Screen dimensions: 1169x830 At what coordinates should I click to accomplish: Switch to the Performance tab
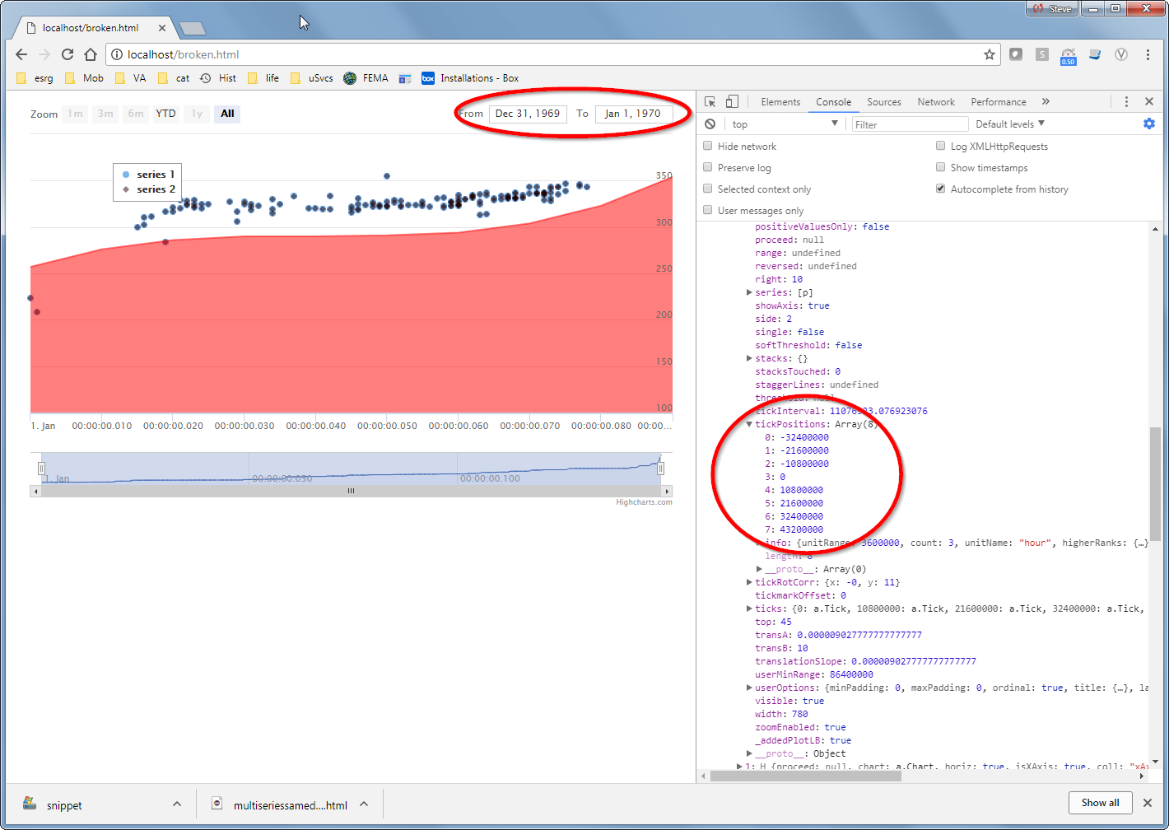[999, 102]
